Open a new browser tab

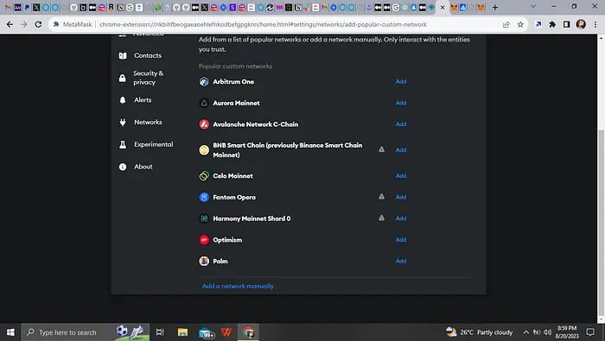(495, 7)
